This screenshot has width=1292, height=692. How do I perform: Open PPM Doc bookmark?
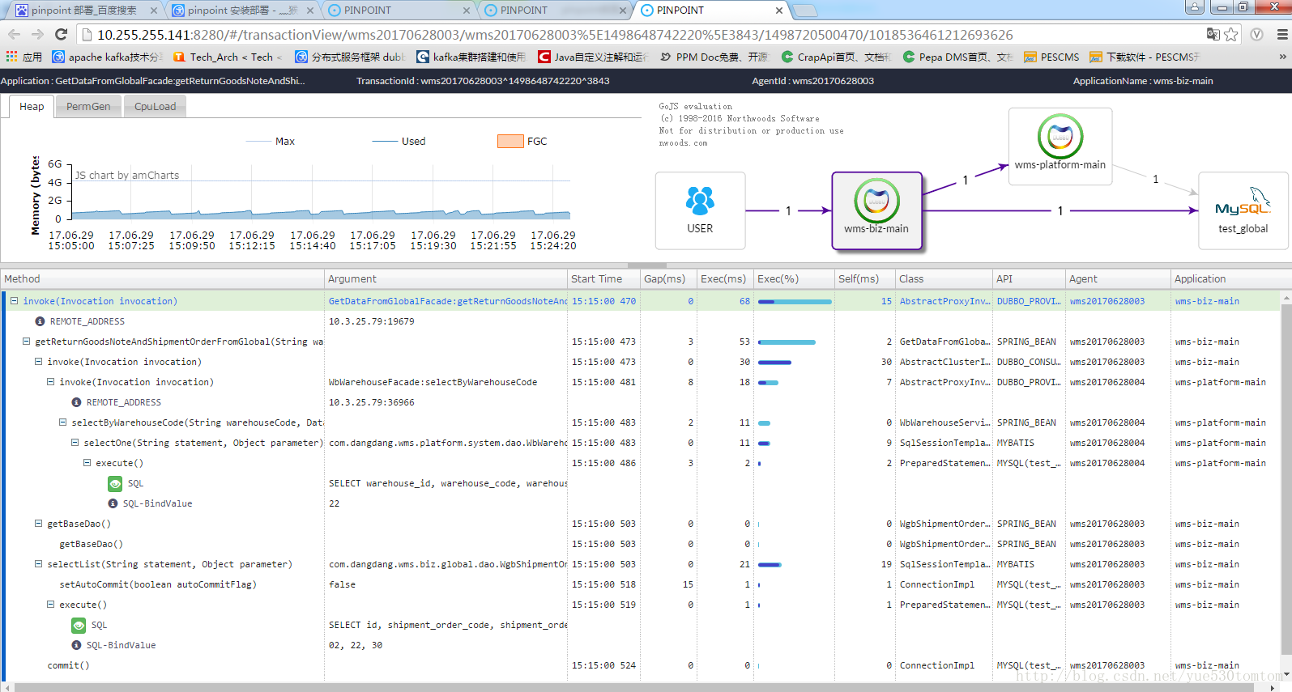(x=714, y=57)
